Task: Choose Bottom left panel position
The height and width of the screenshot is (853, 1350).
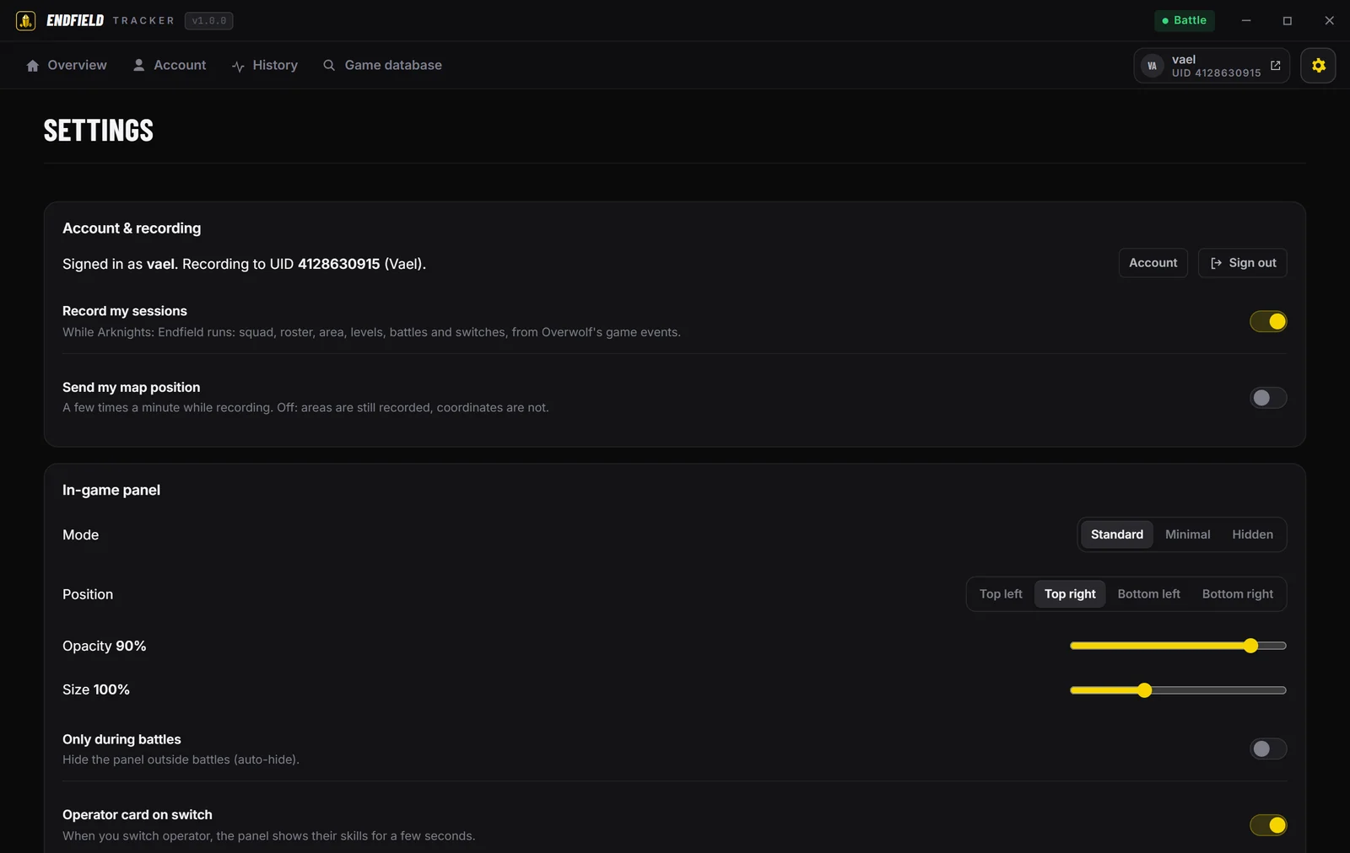Action: pos(1148,594)
